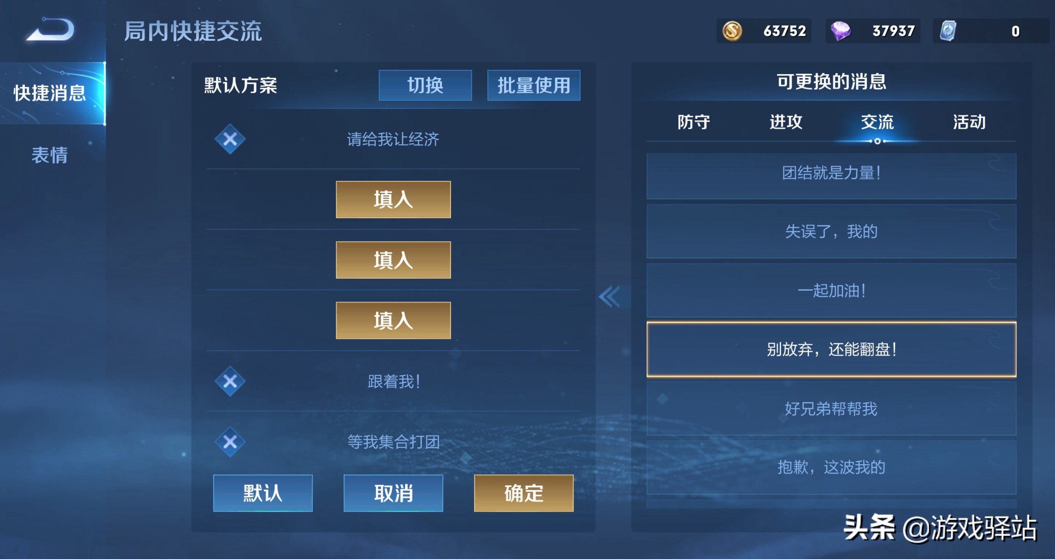Select the 团结就是力量! message

[831, 174]
